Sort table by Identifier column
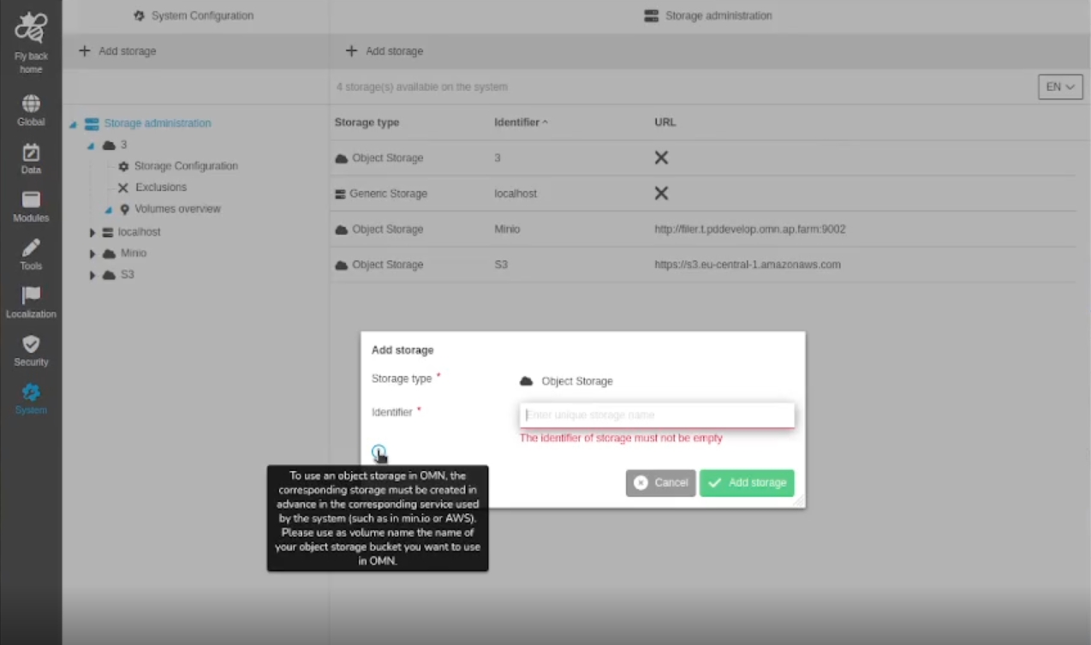 click(x=521, y=122)
